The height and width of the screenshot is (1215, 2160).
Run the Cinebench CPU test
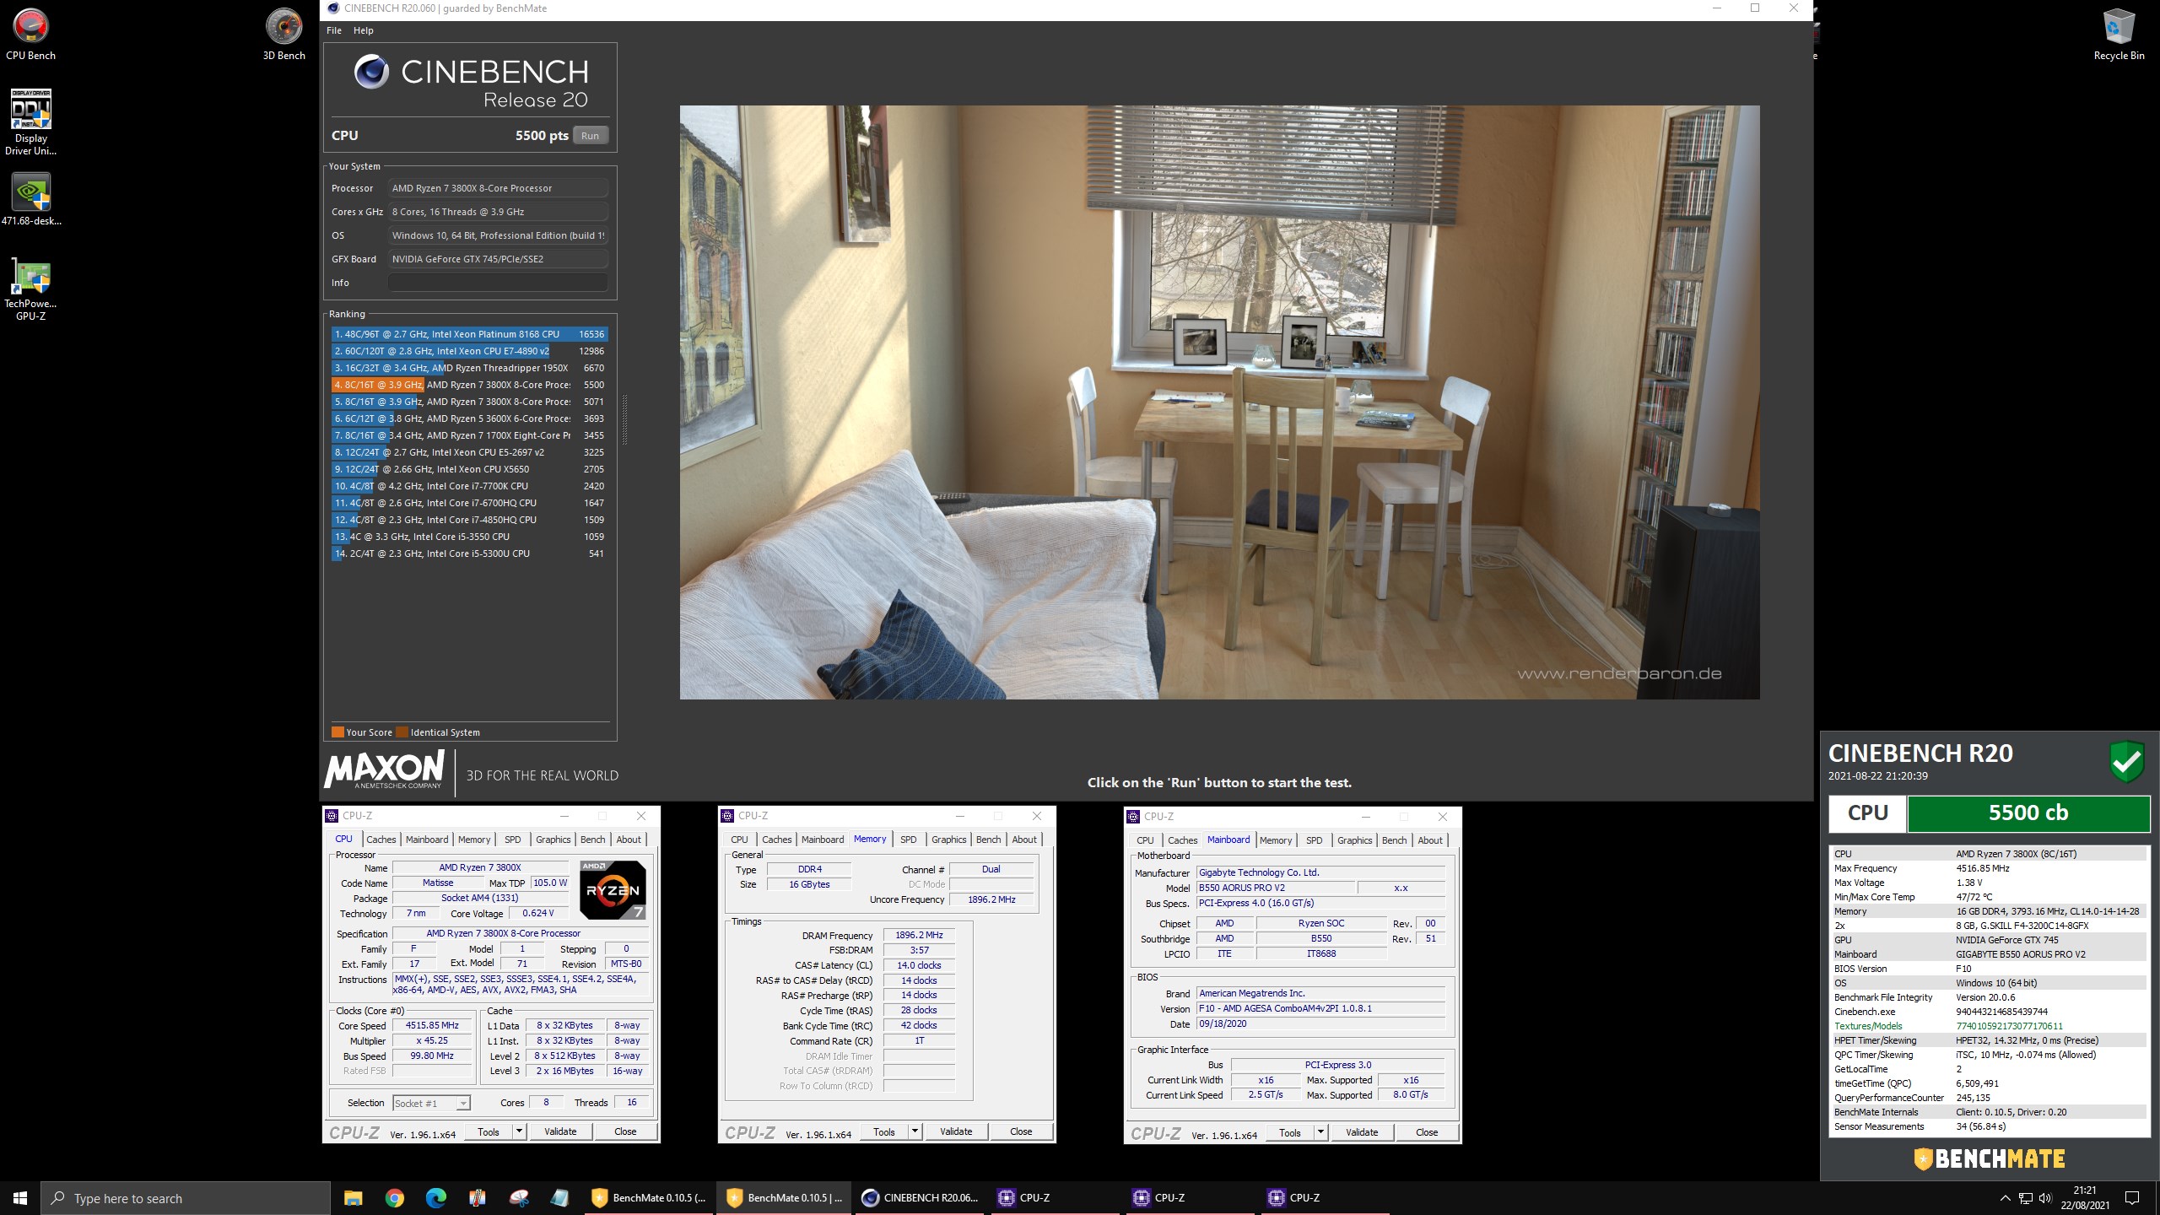(x=591, y=136)
